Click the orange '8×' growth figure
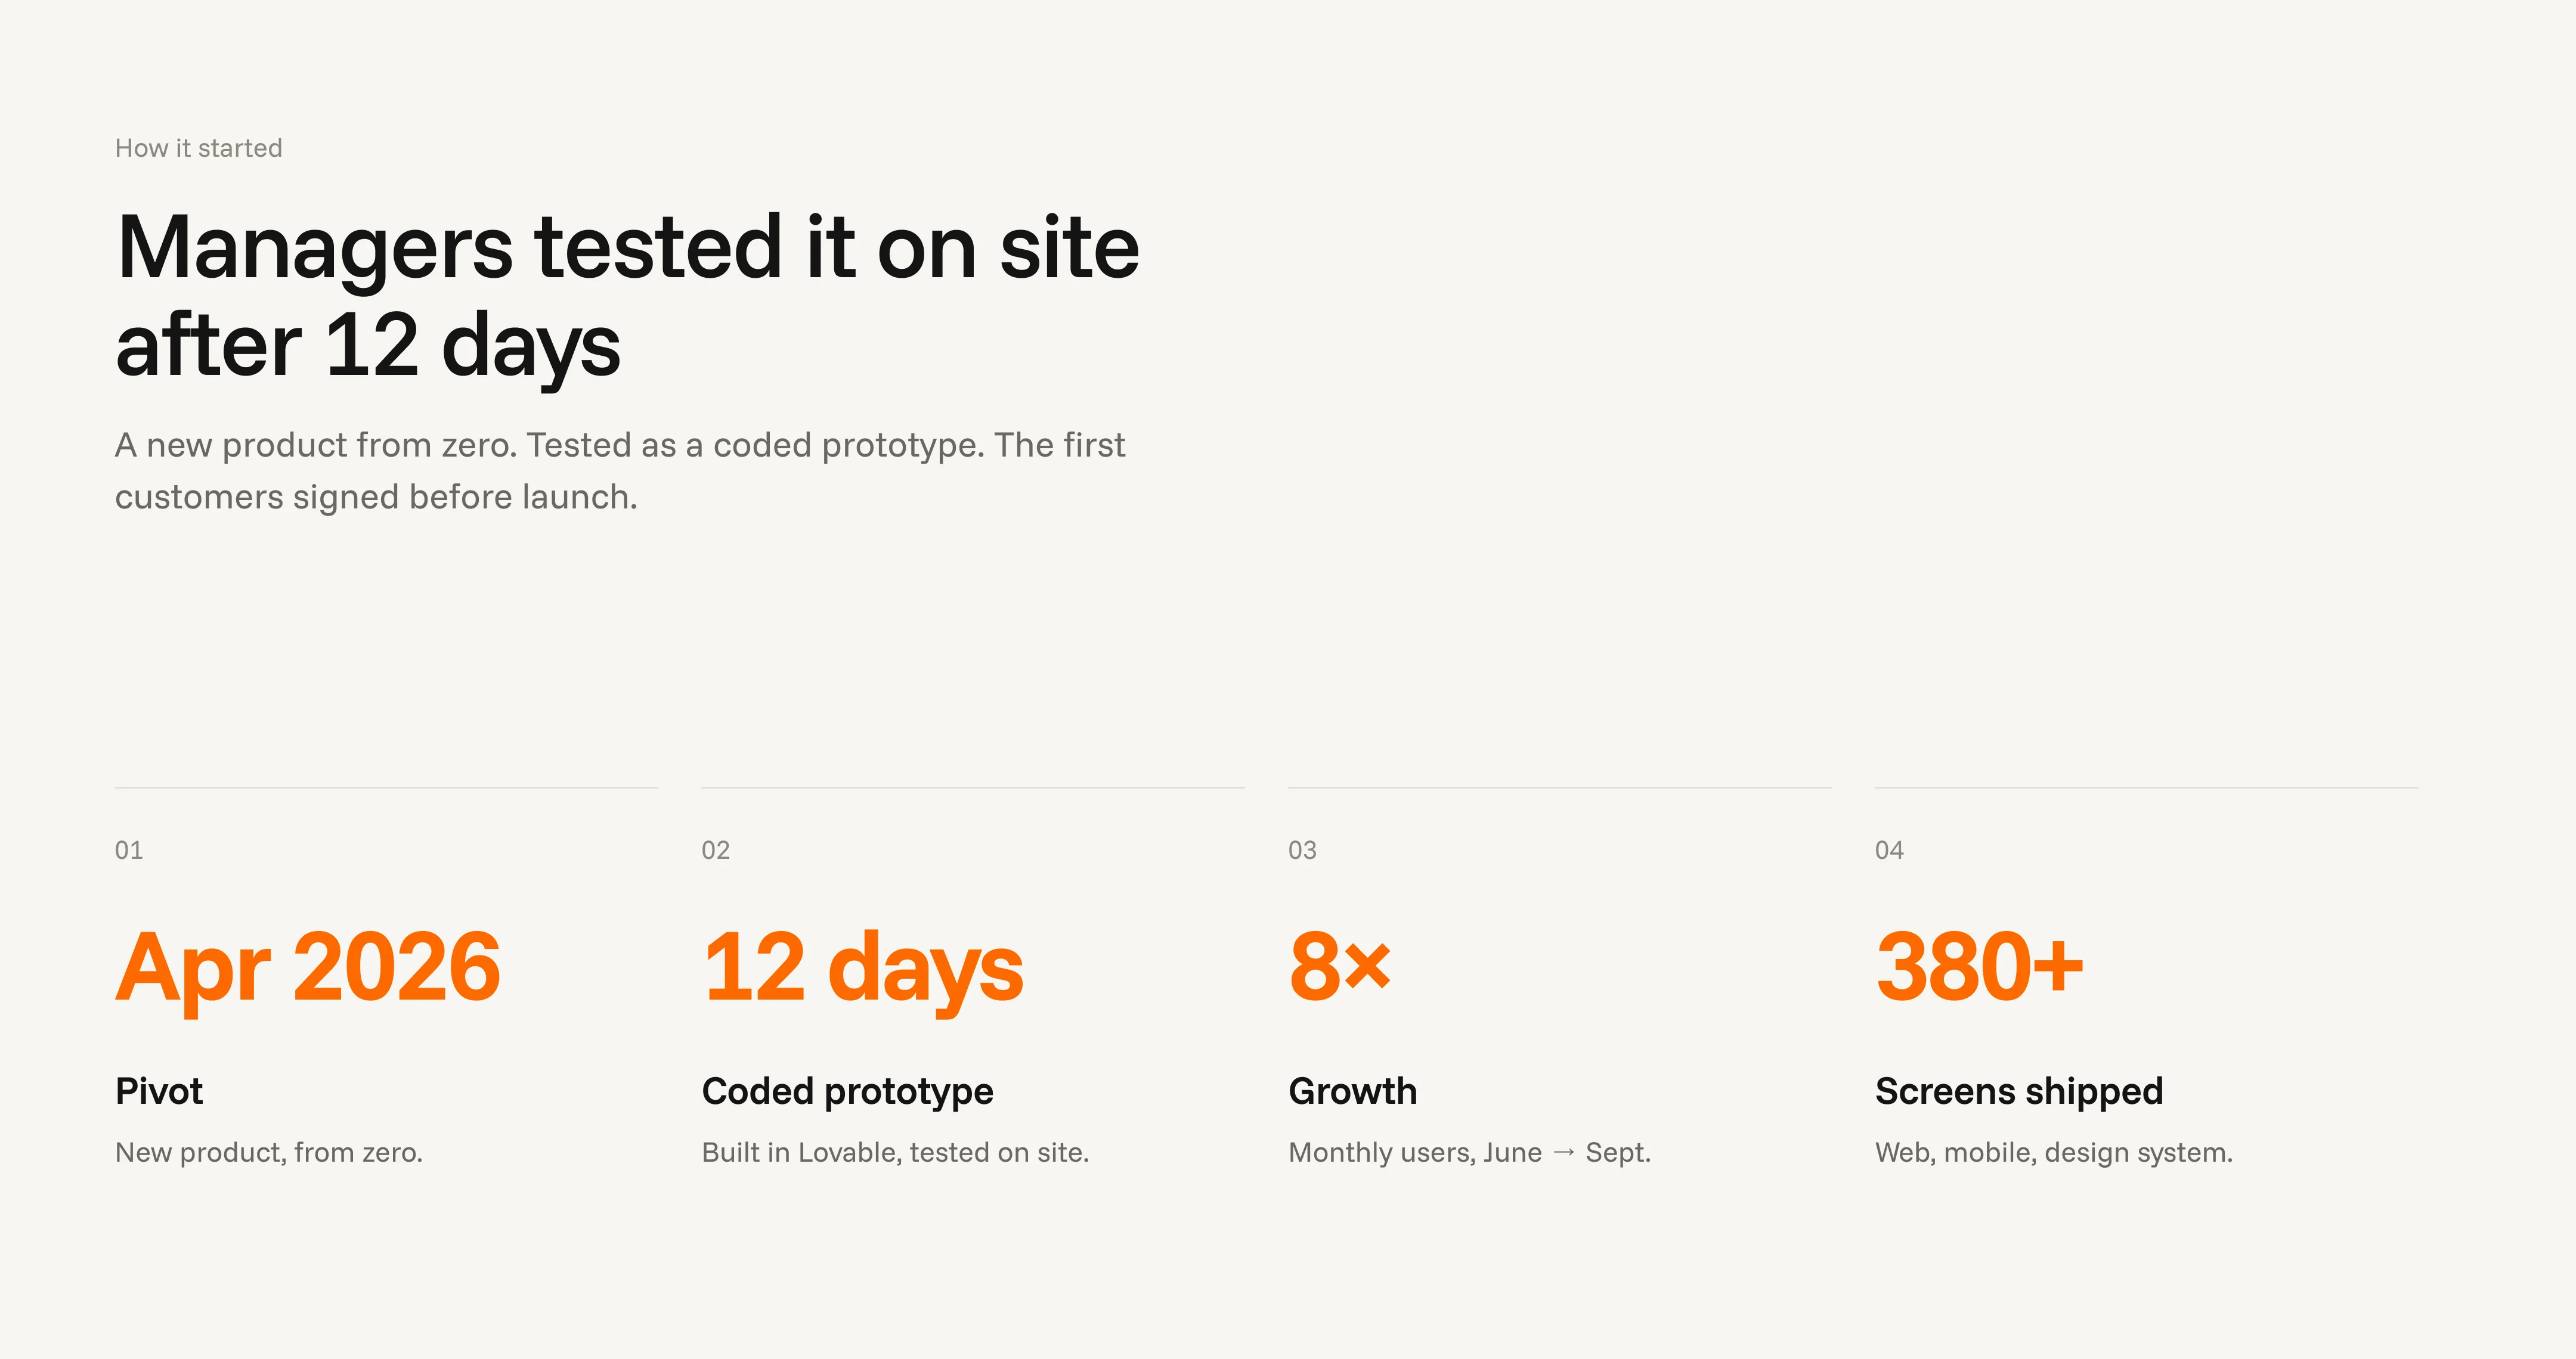 coord(1340,967)
